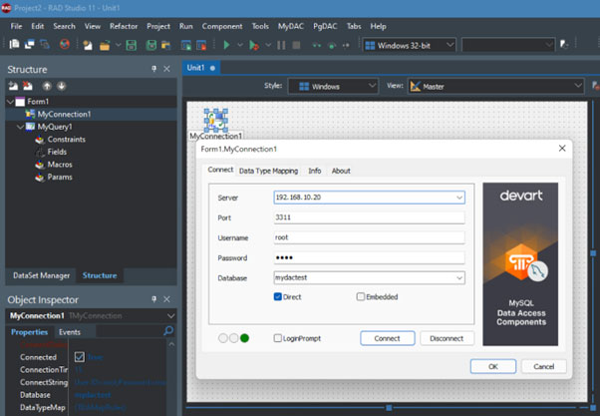The height and width of the screenshot is (416, 600).
Task: Open the Server dropdown list
Action: pos(459,198)
